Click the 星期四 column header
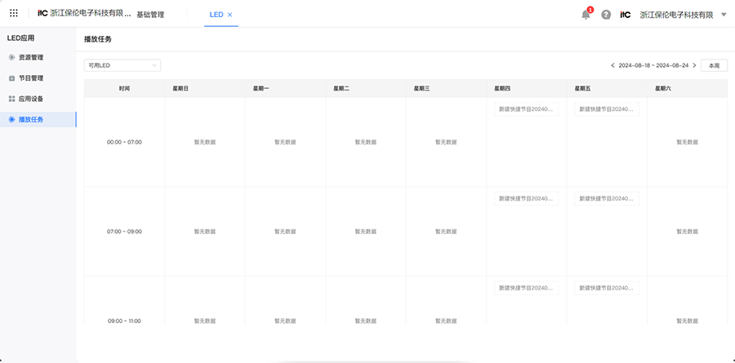The height and width of the screenshot is (363, 735). [x=527, y=88]
